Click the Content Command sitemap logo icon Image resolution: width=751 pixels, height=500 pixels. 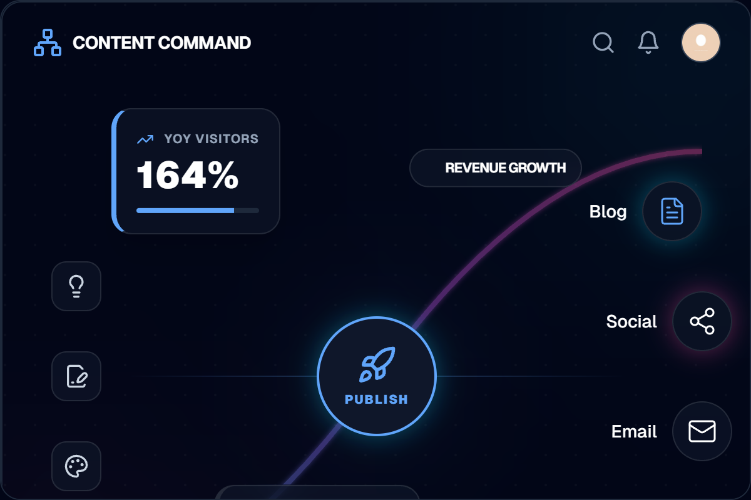click(x=47, y=42)
